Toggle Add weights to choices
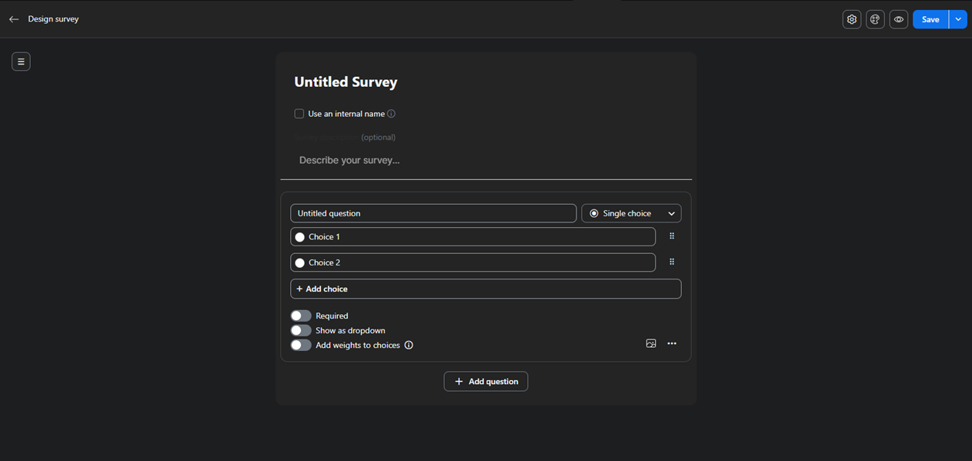 point(301,345)
